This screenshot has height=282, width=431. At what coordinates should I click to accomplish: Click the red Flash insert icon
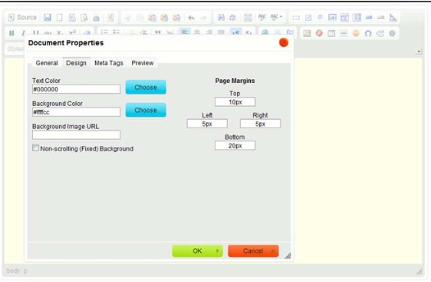[x=319, y=33]
